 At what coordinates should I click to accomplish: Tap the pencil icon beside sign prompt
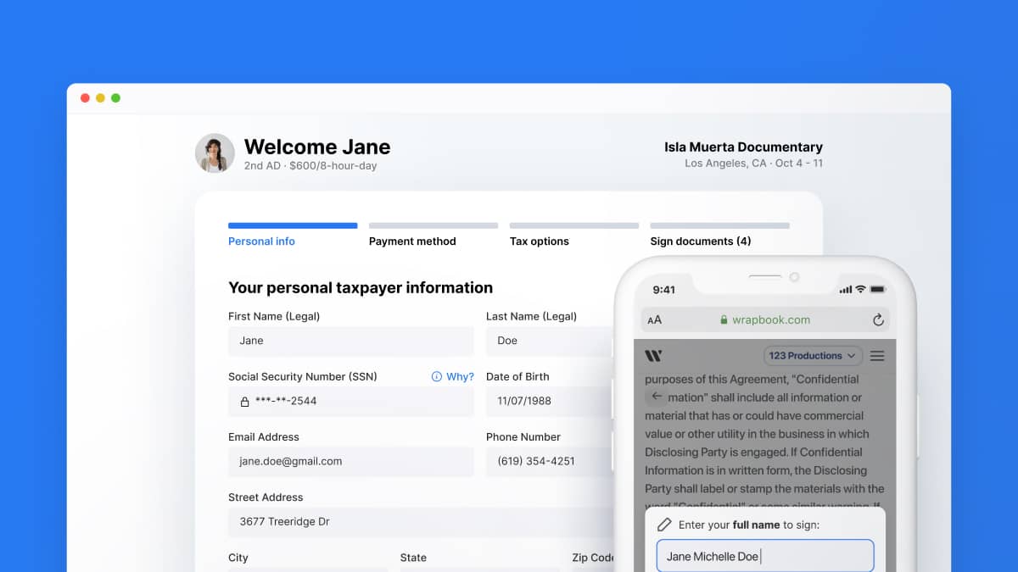664,525
